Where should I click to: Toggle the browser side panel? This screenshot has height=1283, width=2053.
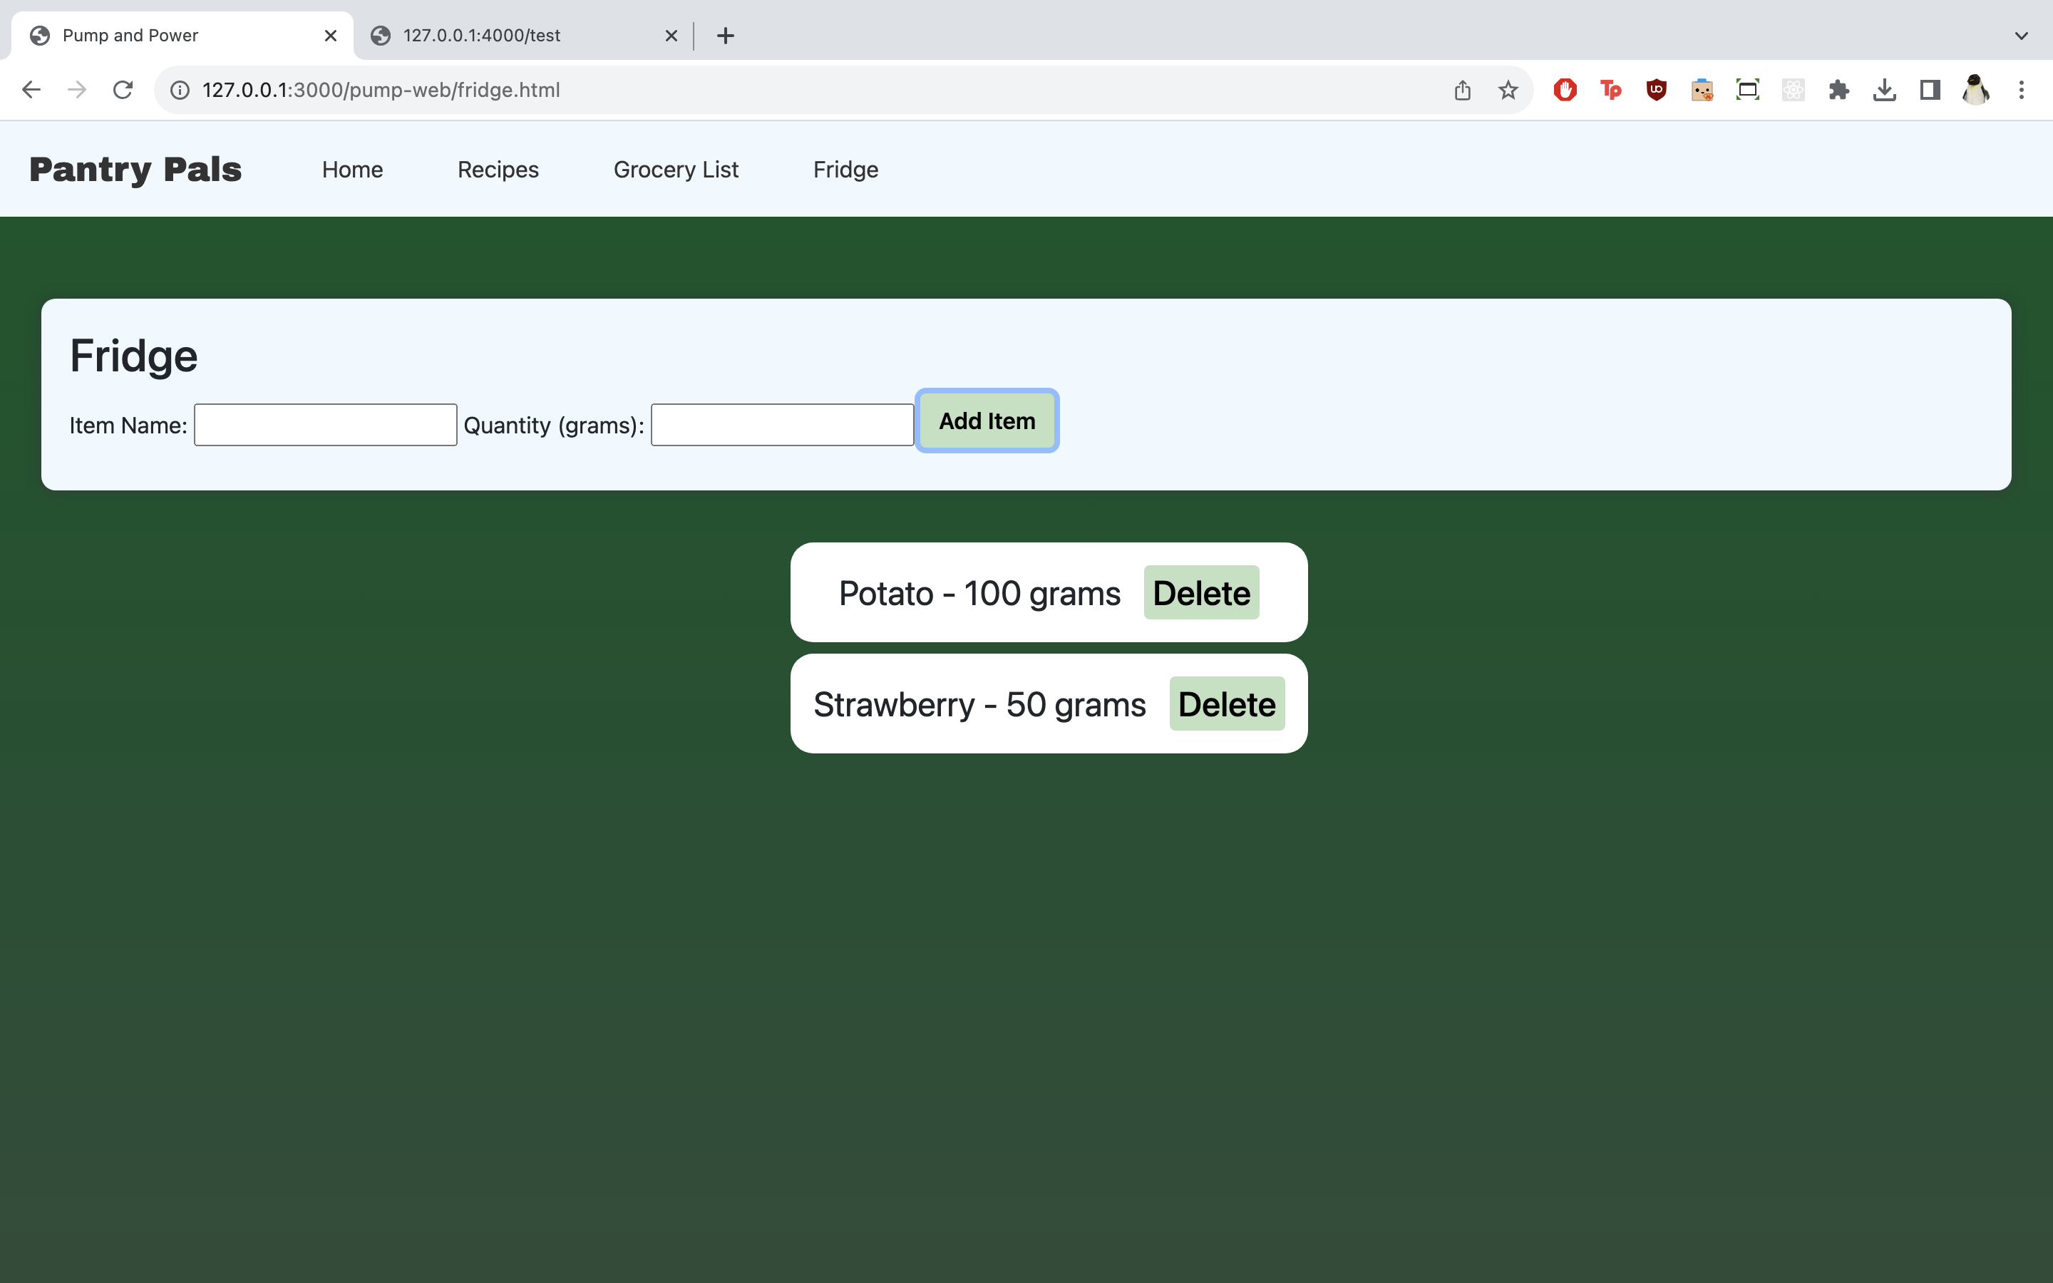[x=1930, y=90]
